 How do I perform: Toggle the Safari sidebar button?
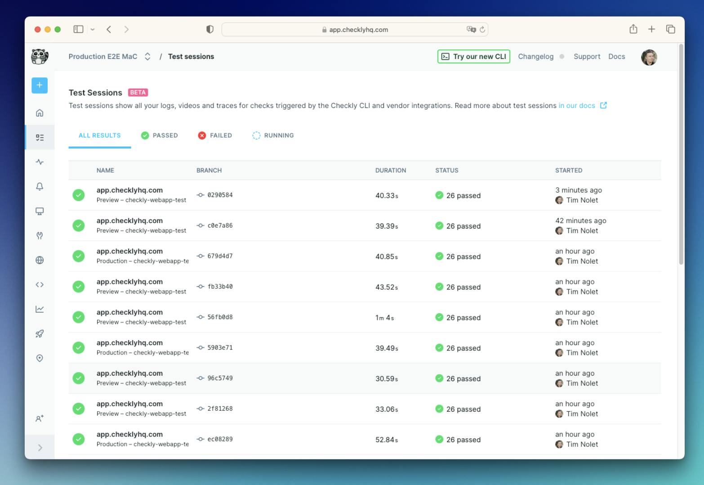point(78,29)
